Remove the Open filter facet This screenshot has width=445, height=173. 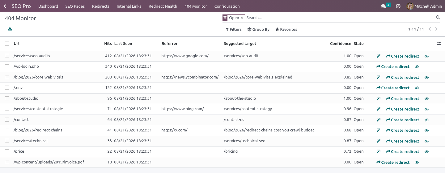click(x=242, y=18)
